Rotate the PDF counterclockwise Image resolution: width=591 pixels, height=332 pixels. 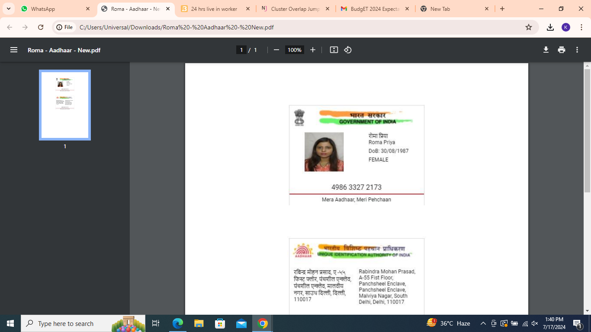point(348,50)
